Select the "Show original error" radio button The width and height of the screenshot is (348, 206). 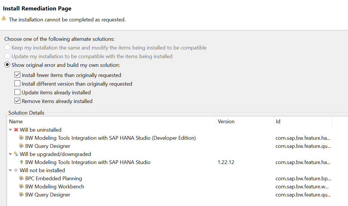pos(7,65)
